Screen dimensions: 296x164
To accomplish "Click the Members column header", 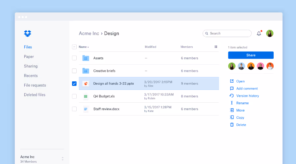I will tap(187, 47).
